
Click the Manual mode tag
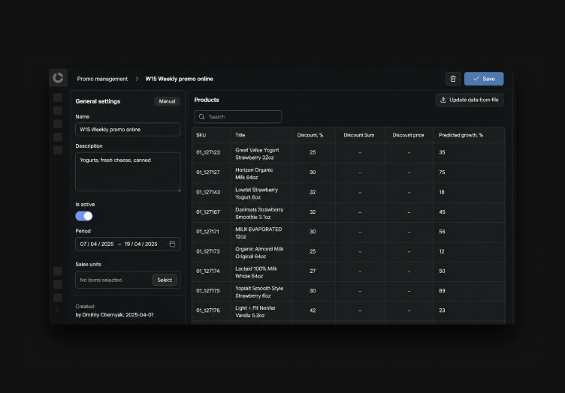point(167,101)
